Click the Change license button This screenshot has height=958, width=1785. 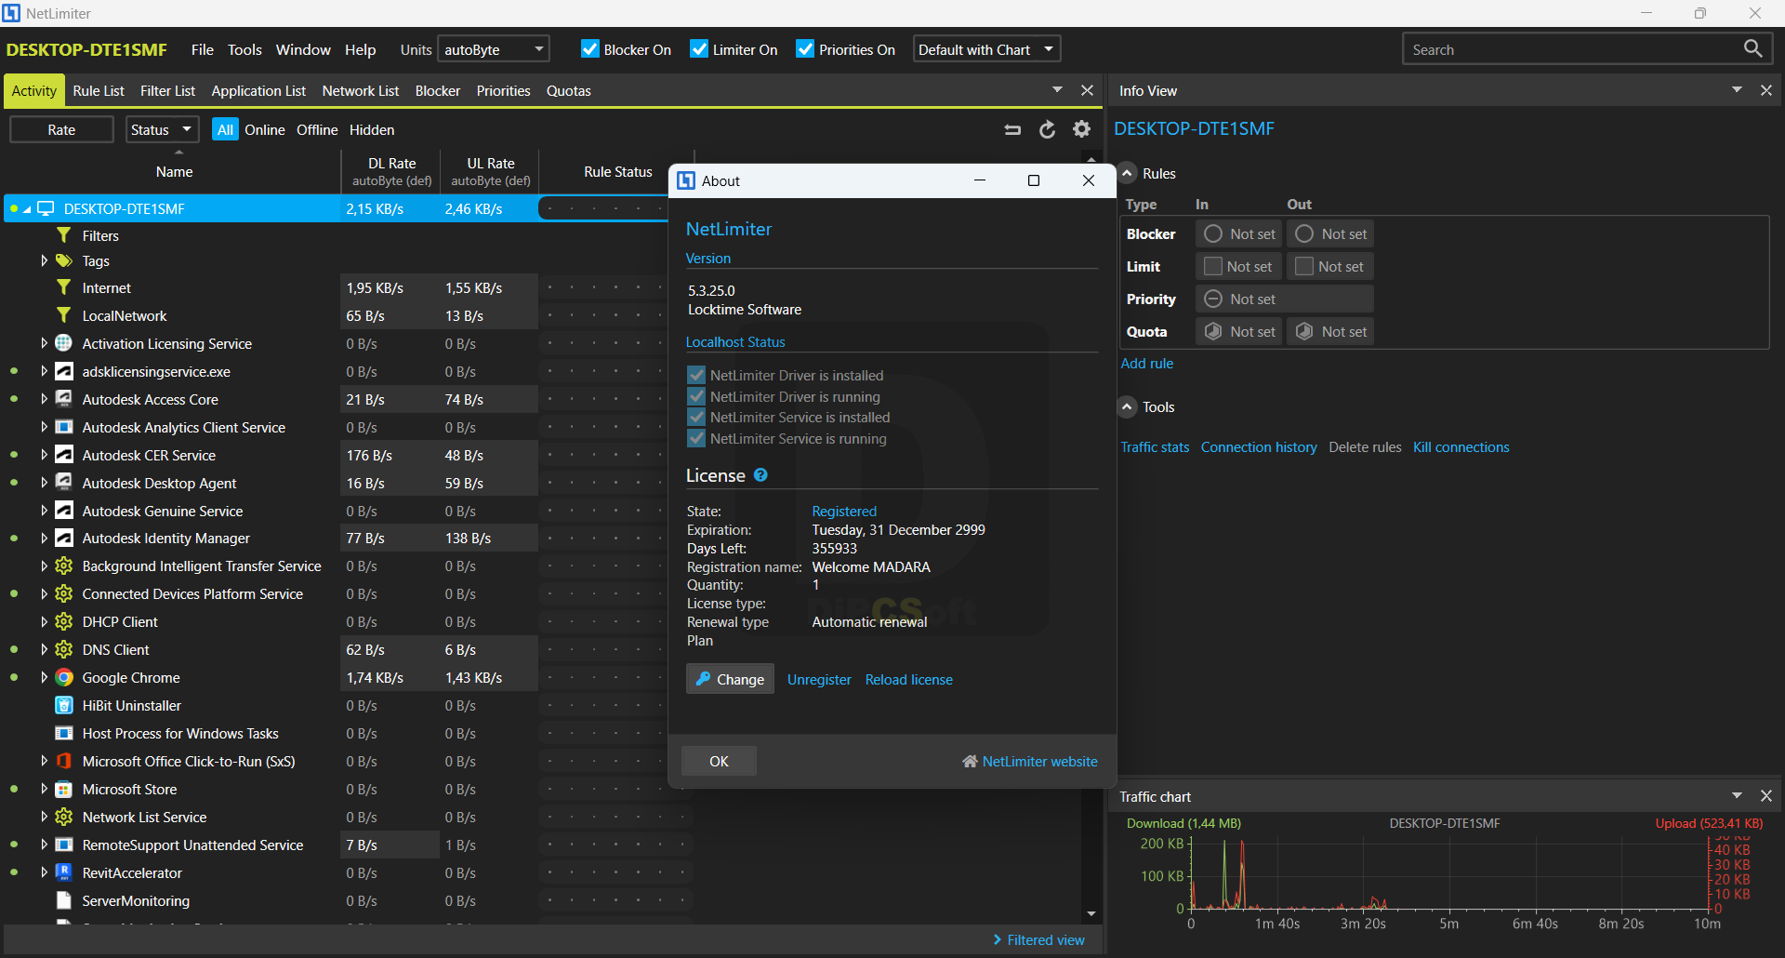coord(731,679)
